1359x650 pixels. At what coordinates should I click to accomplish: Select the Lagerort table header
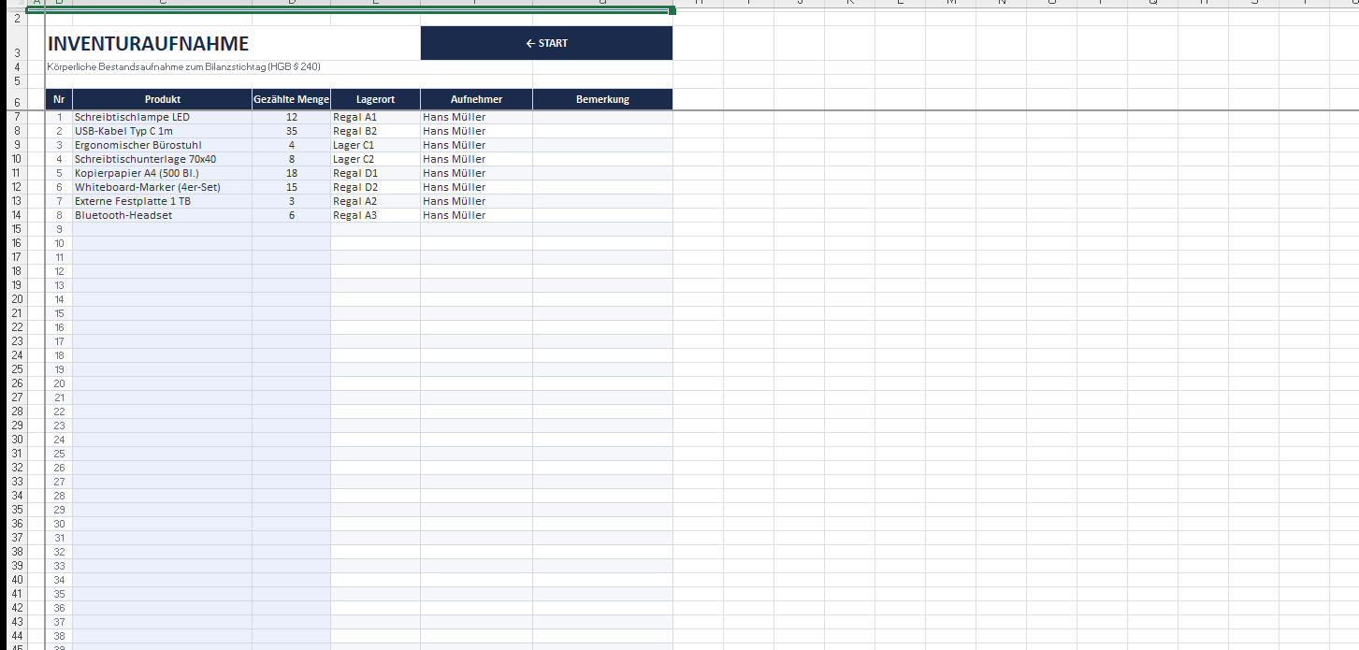pos(375,99)
